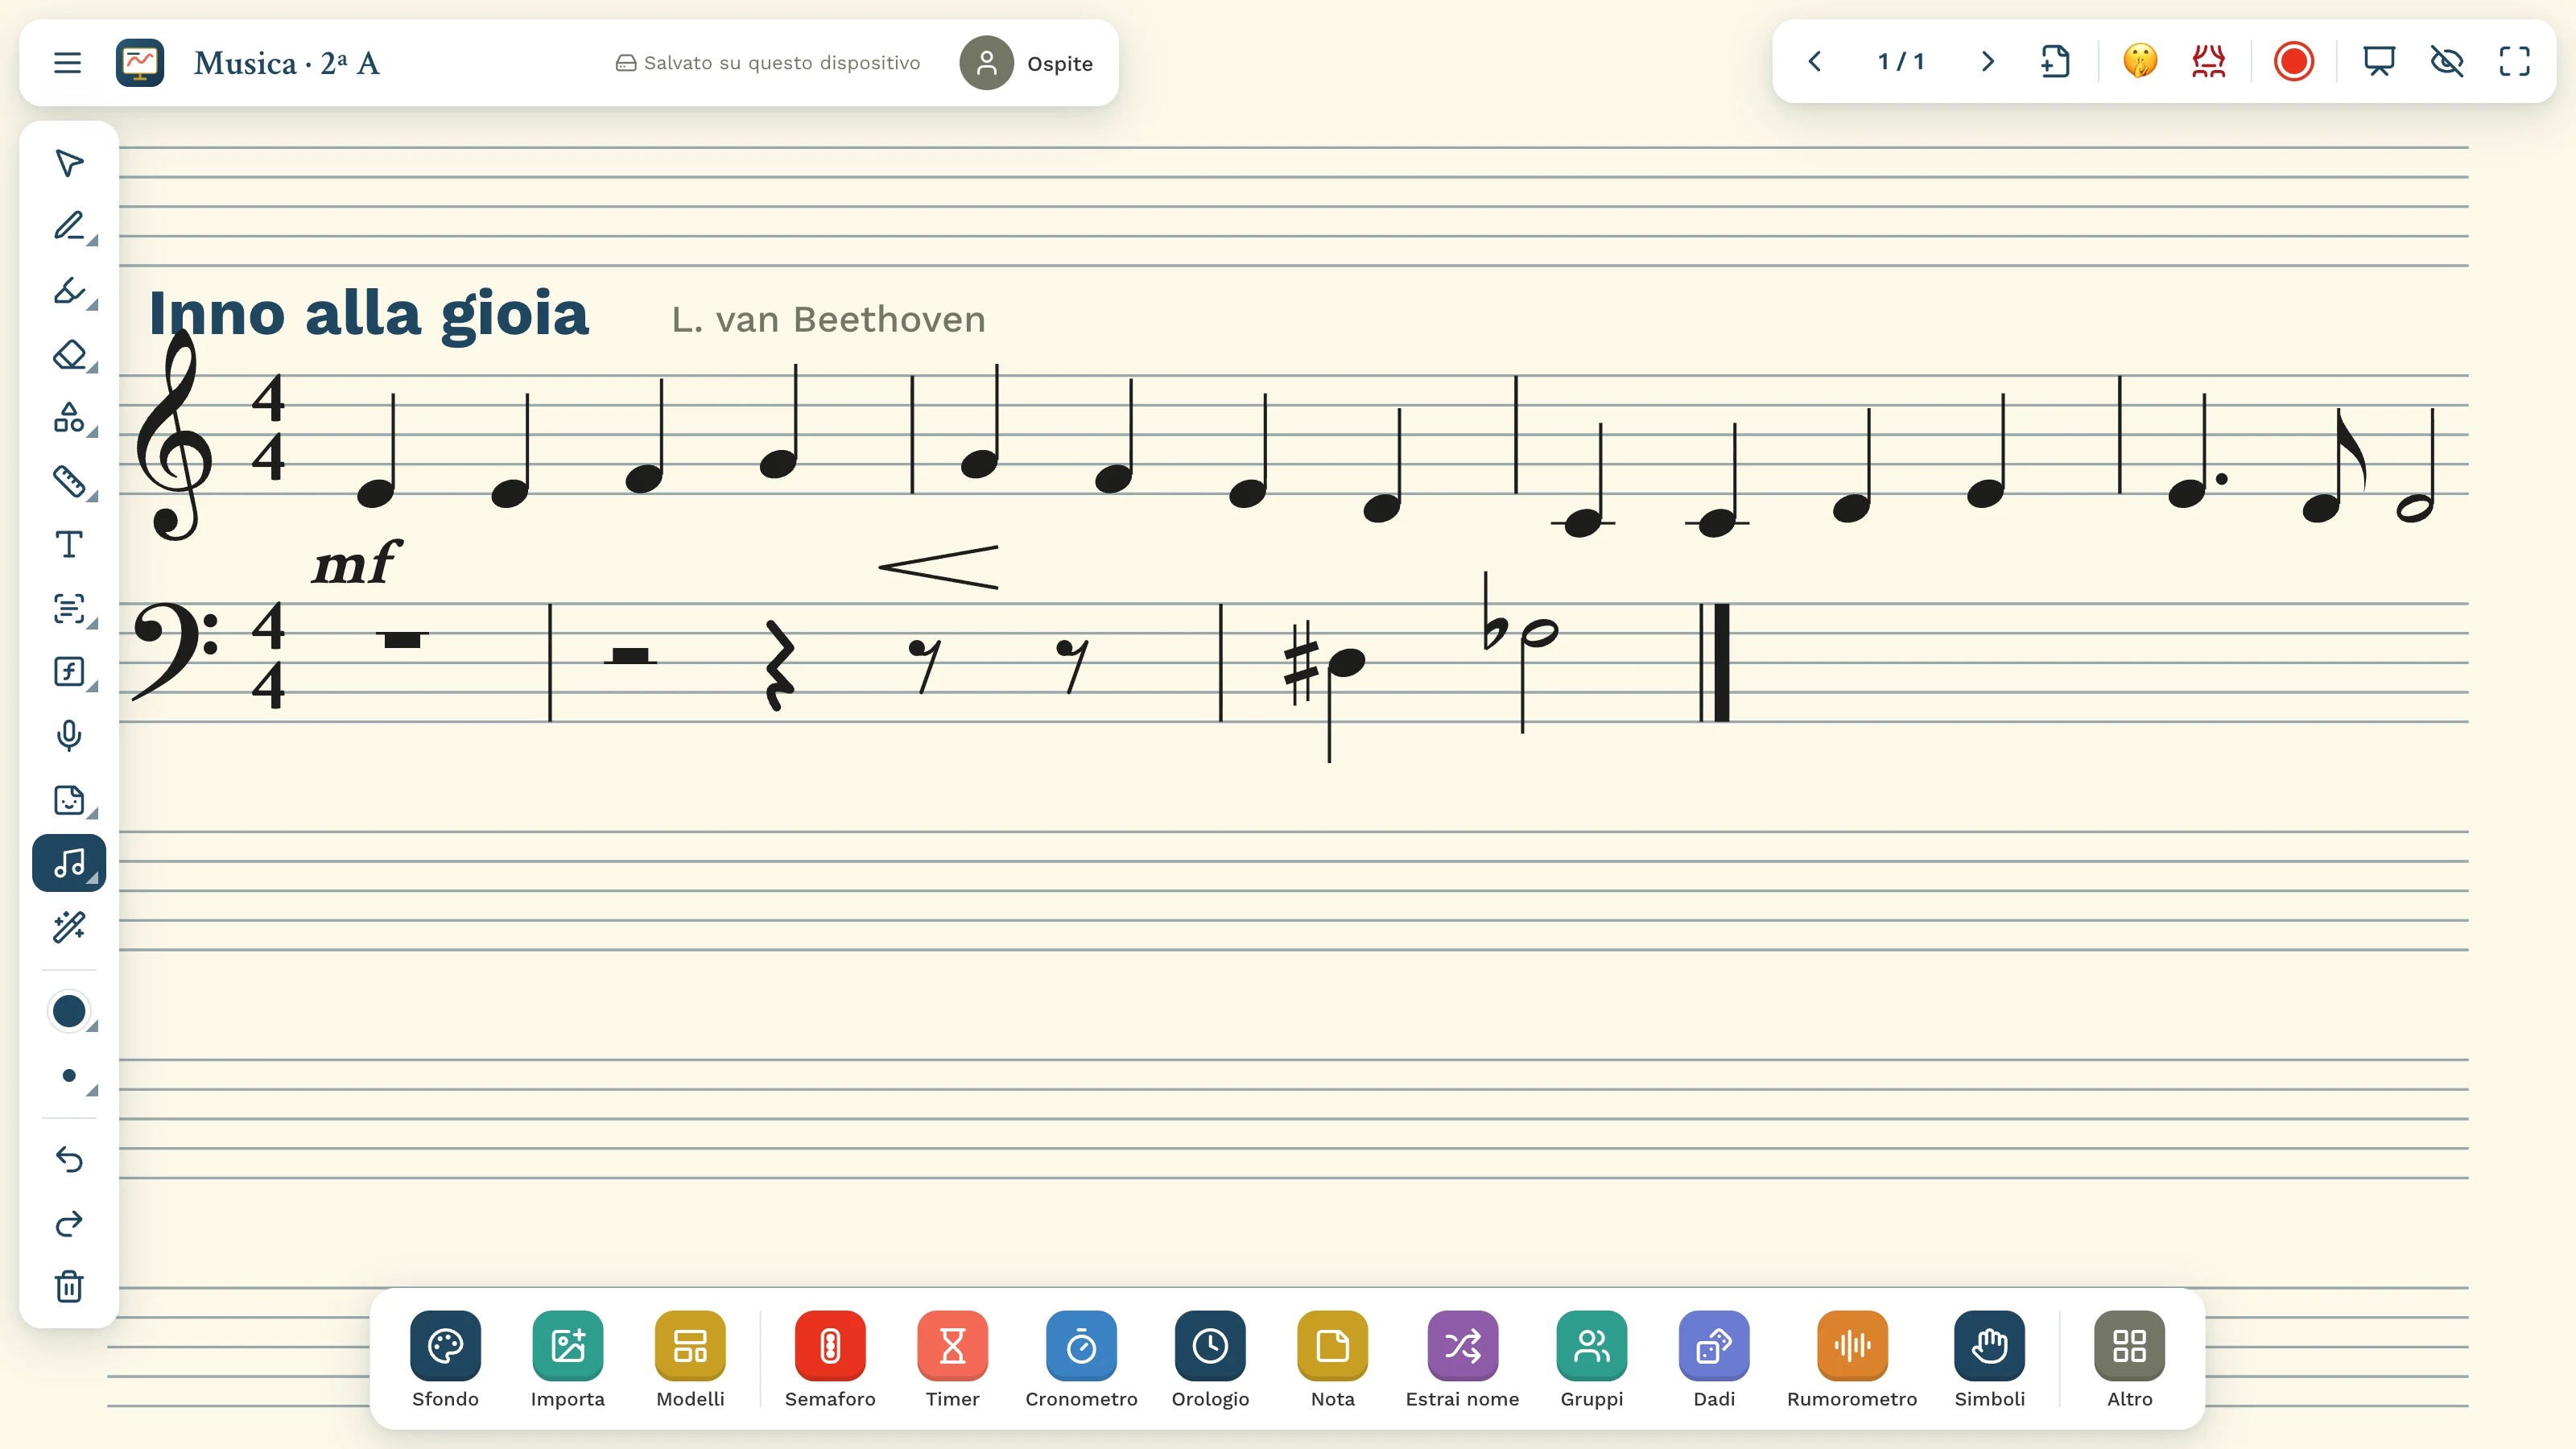Open the dark blue color picker

coord(69,1012)
